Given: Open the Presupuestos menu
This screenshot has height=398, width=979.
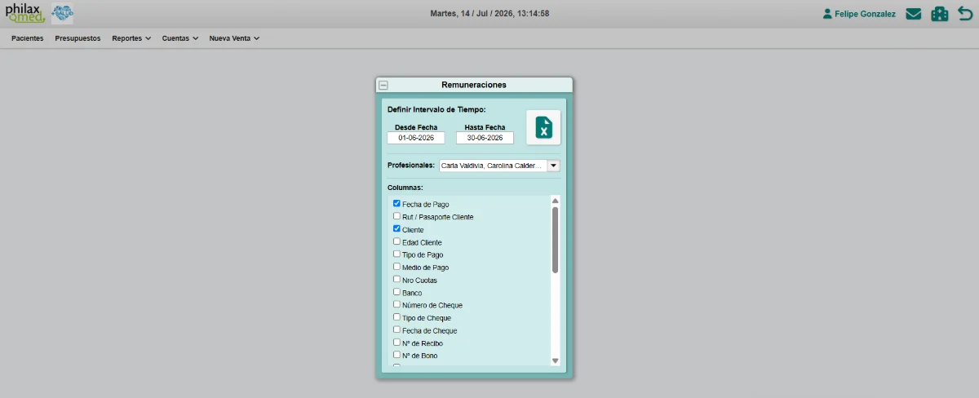Looking at the screenshot, I should pyautogui.click(x=78, y=38).
